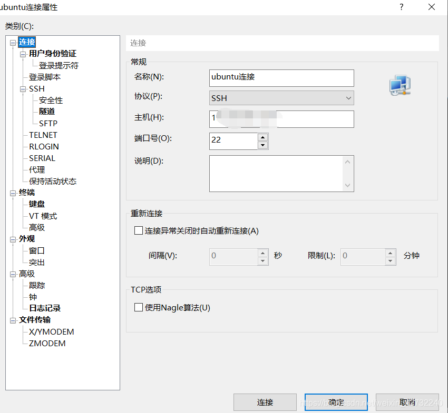Select 外观 in the tree
The height and width of the screenshot is (413, 448).
point(26,239)
